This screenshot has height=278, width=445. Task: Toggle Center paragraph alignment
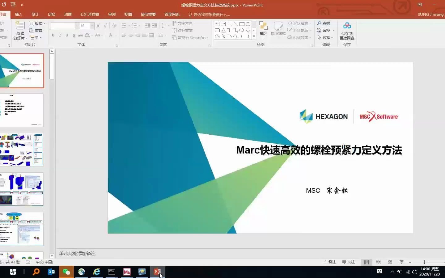tap(131, 35)
